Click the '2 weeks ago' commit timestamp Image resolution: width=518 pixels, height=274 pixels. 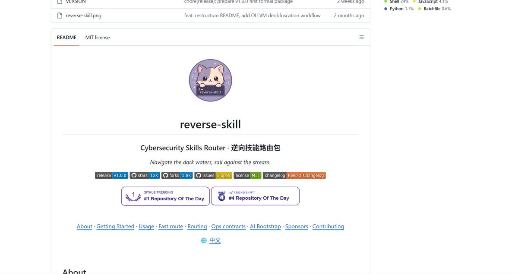[x=351, y=2]
